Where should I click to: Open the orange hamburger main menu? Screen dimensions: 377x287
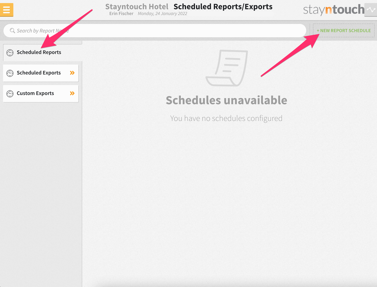click(x=7, y=10)
